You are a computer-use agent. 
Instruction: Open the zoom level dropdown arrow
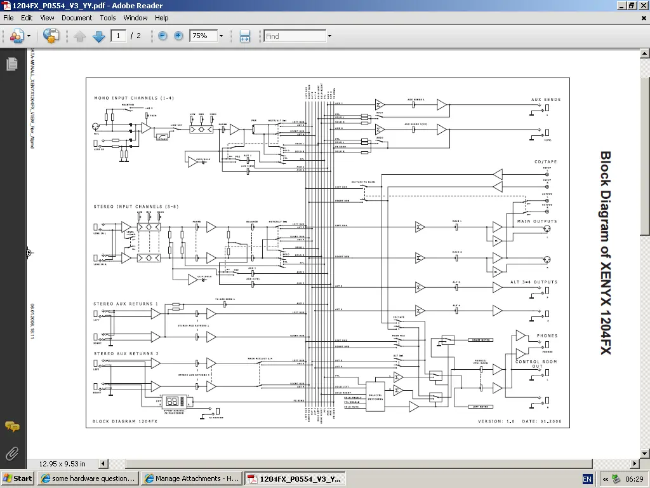221,36
